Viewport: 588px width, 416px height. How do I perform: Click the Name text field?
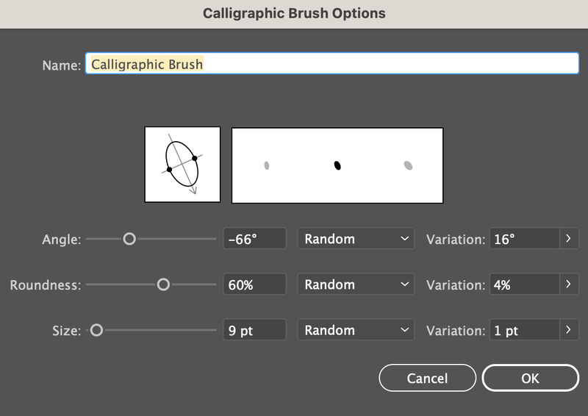tap(332, 64)
